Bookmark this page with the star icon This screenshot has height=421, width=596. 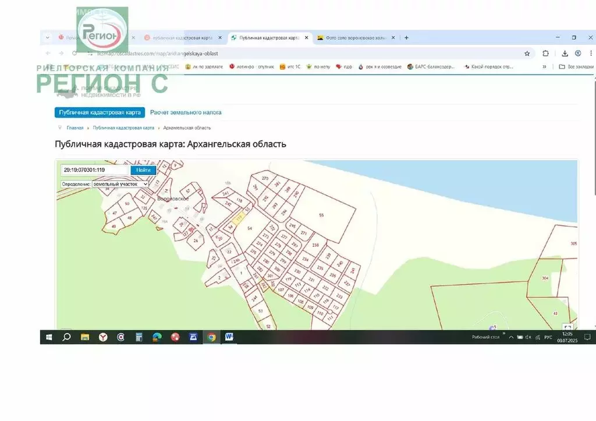[527, 54]
